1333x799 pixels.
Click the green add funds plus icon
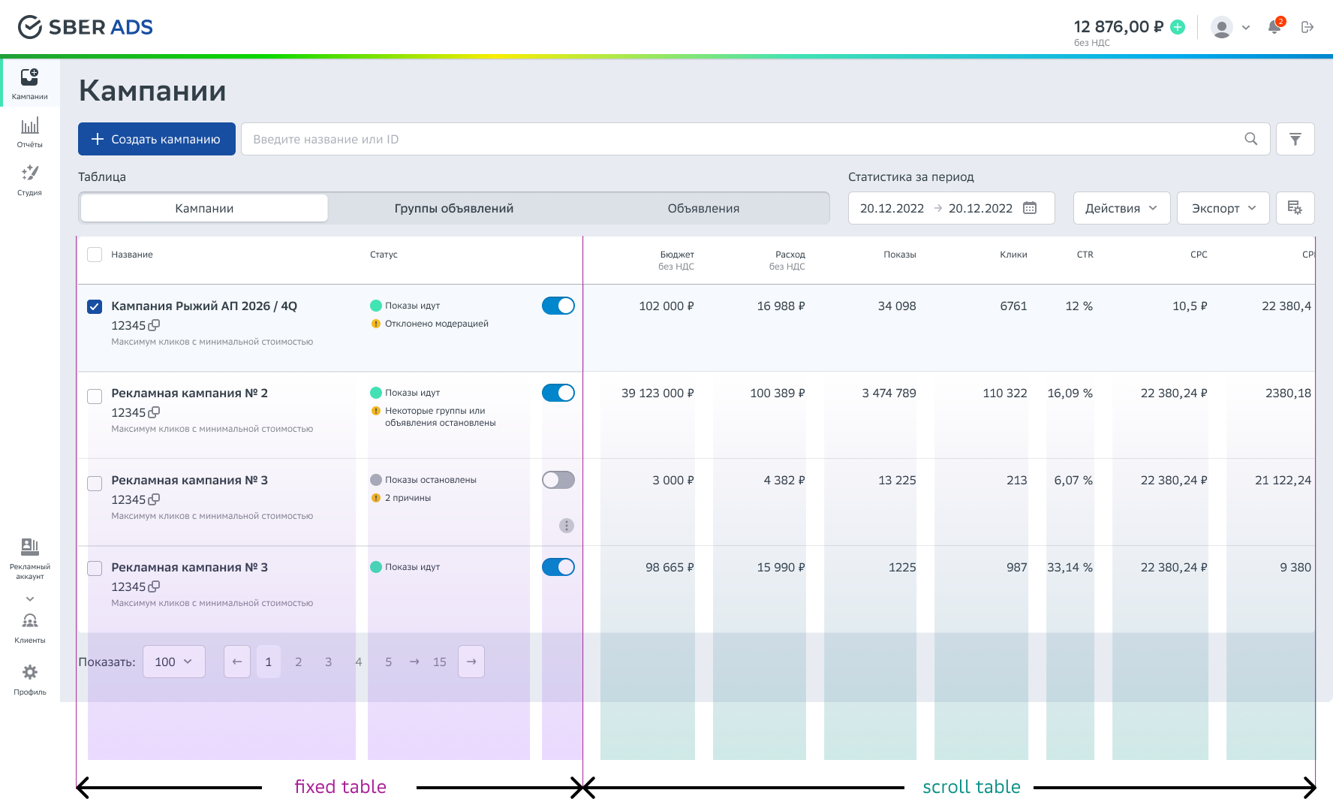click(1178, 27)
